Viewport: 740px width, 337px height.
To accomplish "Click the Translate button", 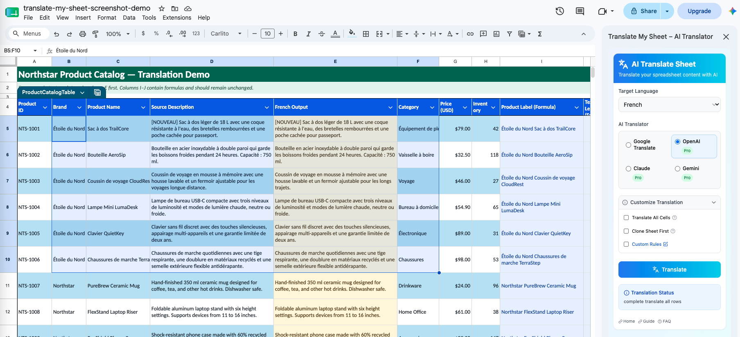I will [x=669, y=270].
